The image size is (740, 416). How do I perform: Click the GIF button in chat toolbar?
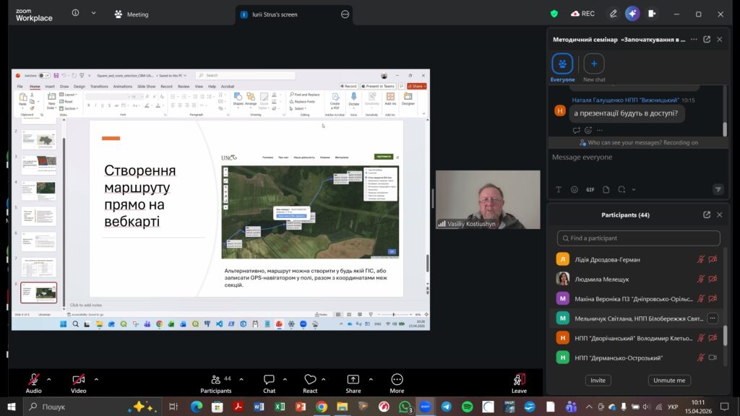click(590, 190)
